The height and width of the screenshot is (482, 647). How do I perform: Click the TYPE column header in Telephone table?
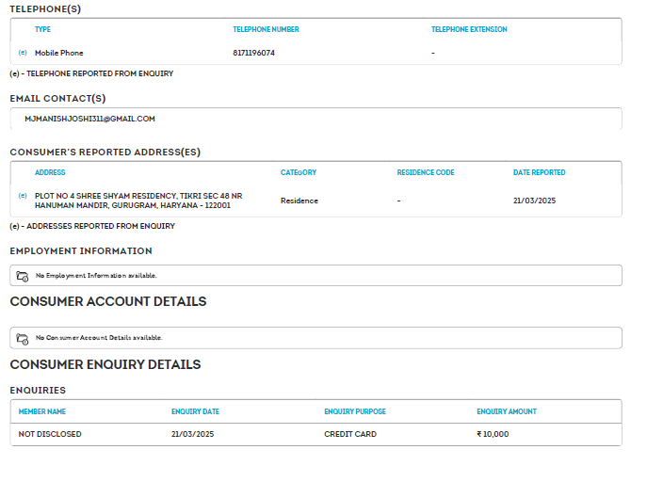tap(42, 29)
